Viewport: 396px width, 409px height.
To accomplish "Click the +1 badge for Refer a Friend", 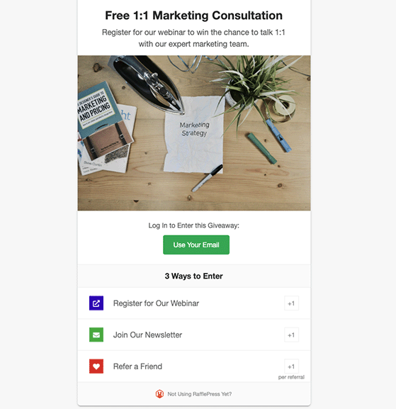I will 291,366.
